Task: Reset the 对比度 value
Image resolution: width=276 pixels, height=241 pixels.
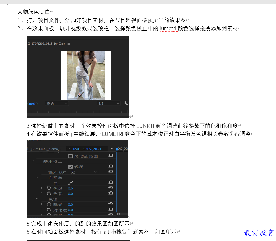Action: point(111,209)
